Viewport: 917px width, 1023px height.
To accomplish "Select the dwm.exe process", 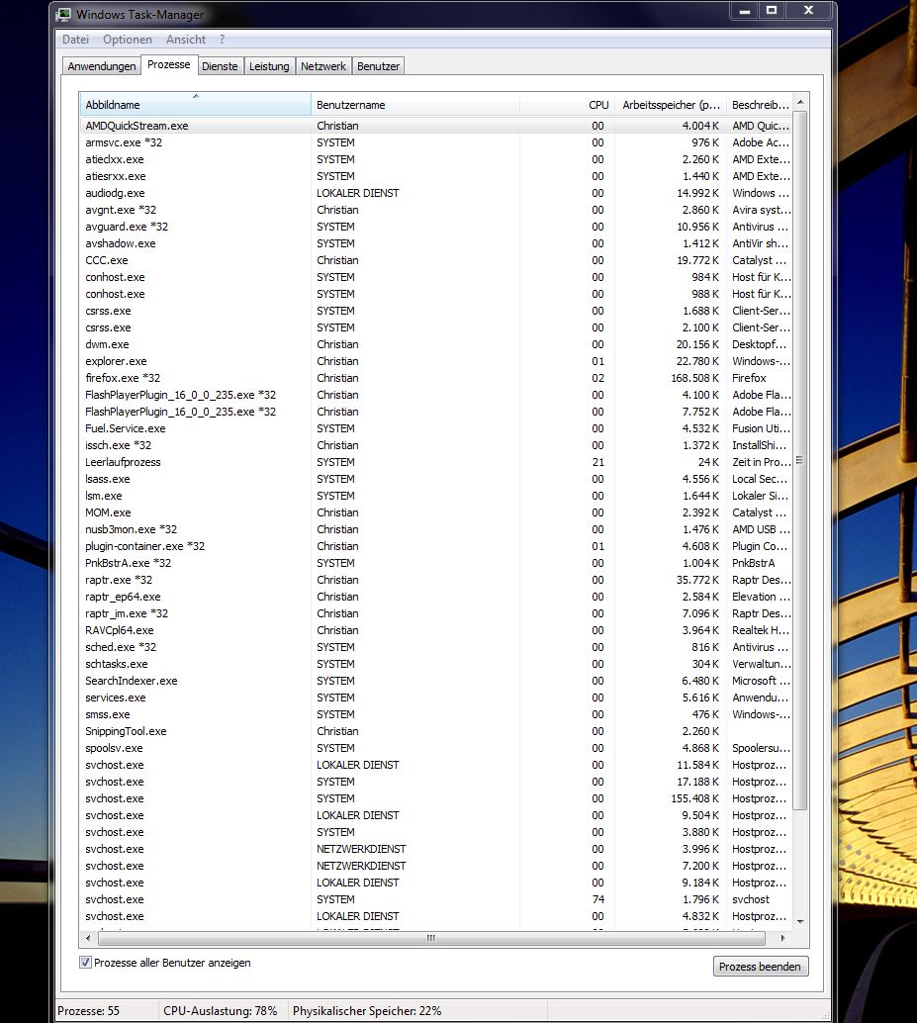I will pyautogui.click(x=436, y=344).
